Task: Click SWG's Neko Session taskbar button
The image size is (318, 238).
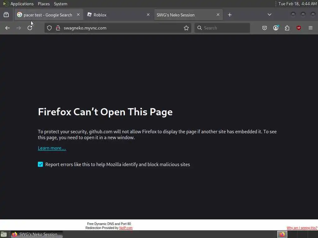Action: pos(37,234)
